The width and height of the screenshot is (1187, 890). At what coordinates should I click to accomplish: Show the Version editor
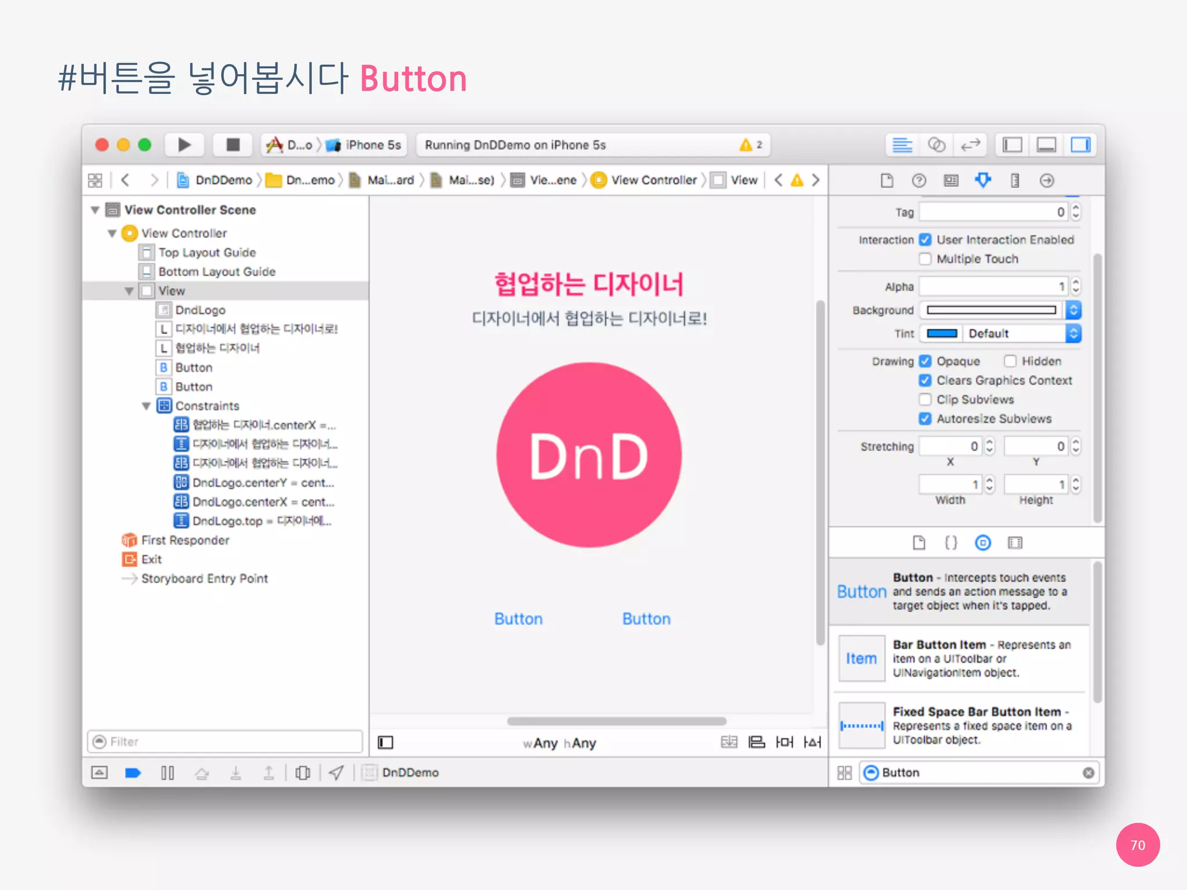tap(970, 145)
